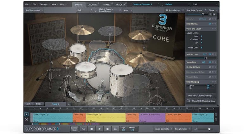244x134 pixels.
Task: Select the hi-hat cymbals on the left
Action: [68, 60]
